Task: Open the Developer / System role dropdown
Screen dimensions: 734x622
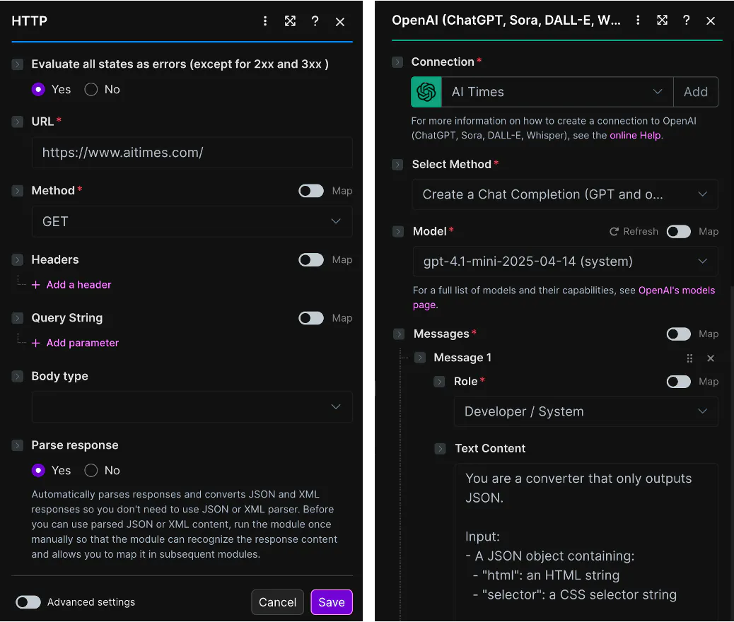Action: click(586, 411)
